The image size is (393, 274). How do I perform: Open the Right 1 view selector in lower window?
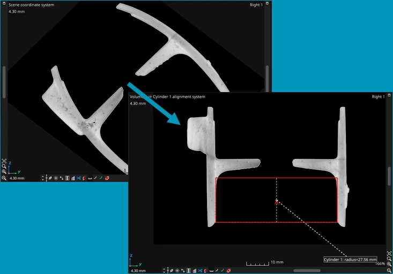[x=377, y=97]
